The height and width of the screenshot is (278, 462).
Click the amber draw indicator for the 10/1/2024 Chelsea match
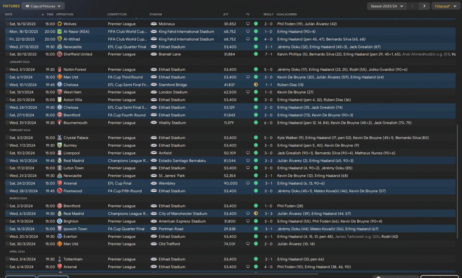coord(256,85)
